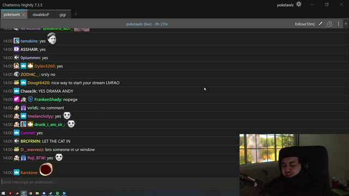
Task: Select message text "YES DRAMA ANDY"
Action: click(56, 91)
